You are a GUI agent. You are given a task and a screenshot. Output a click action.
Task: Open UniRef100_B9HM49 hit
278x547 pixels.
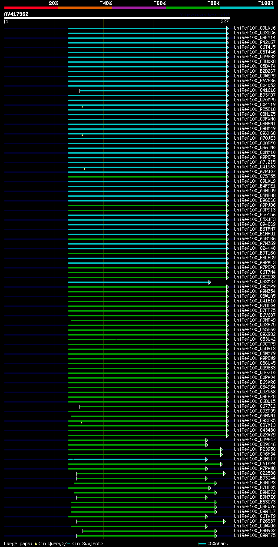(x=255, y=129)
